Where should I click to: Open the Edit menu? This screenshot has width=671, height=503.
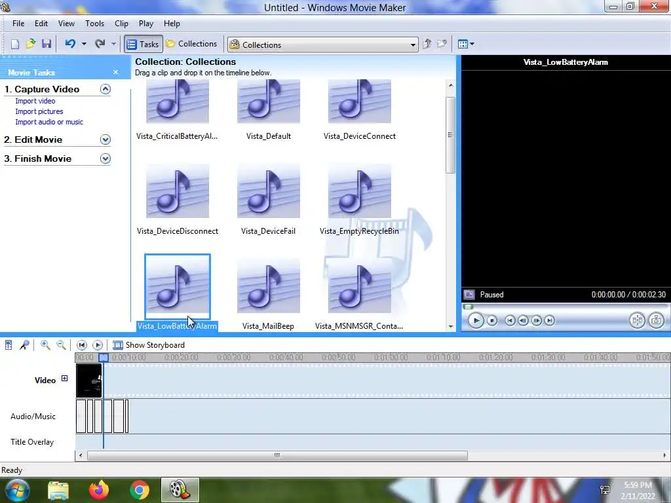point(41,24)
